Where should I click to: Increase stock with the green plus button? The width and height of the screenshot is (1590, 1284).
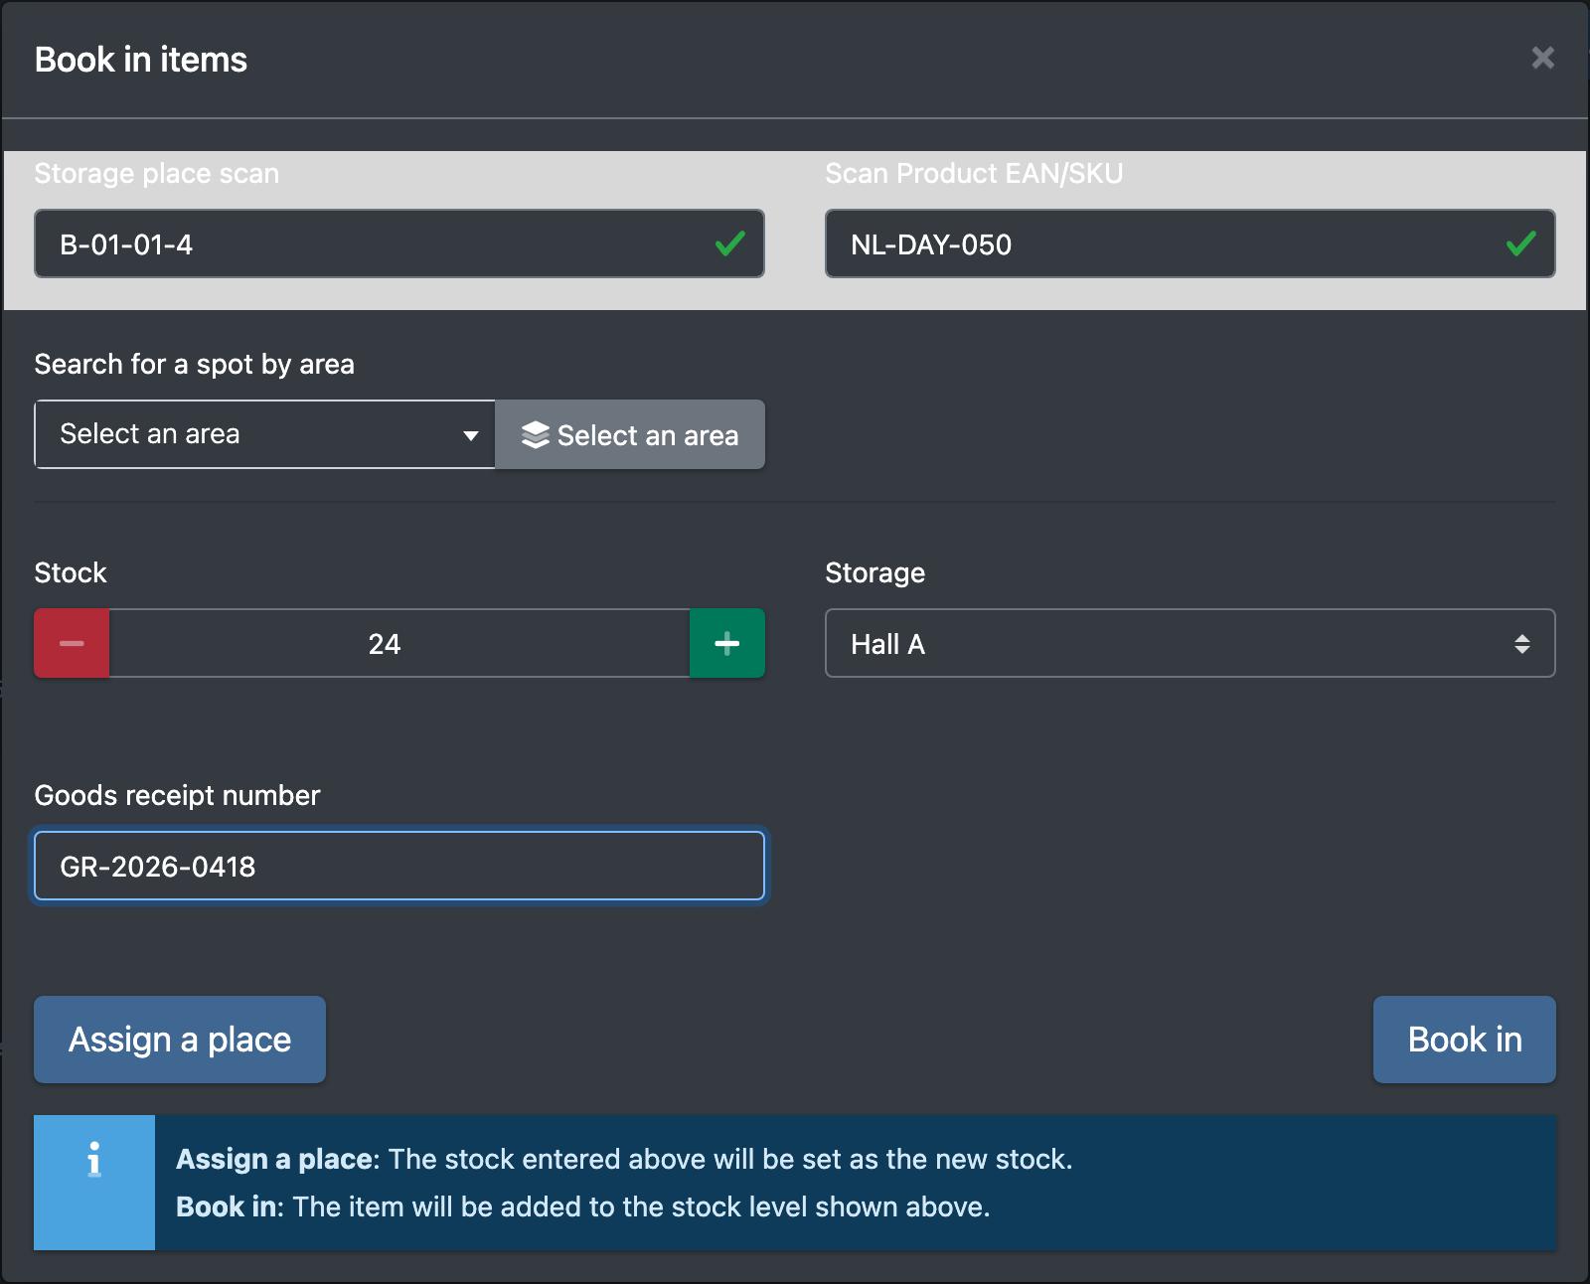click(x=727, y=643)
